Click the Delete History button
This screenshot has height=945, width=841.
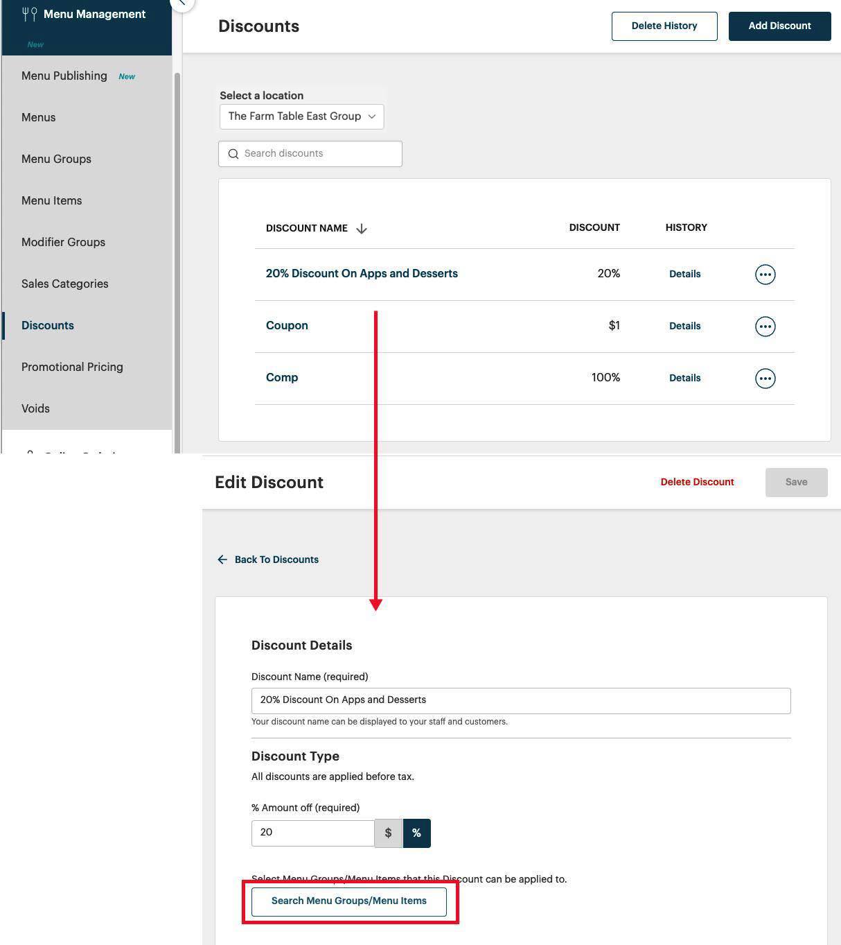click(664, 26)
